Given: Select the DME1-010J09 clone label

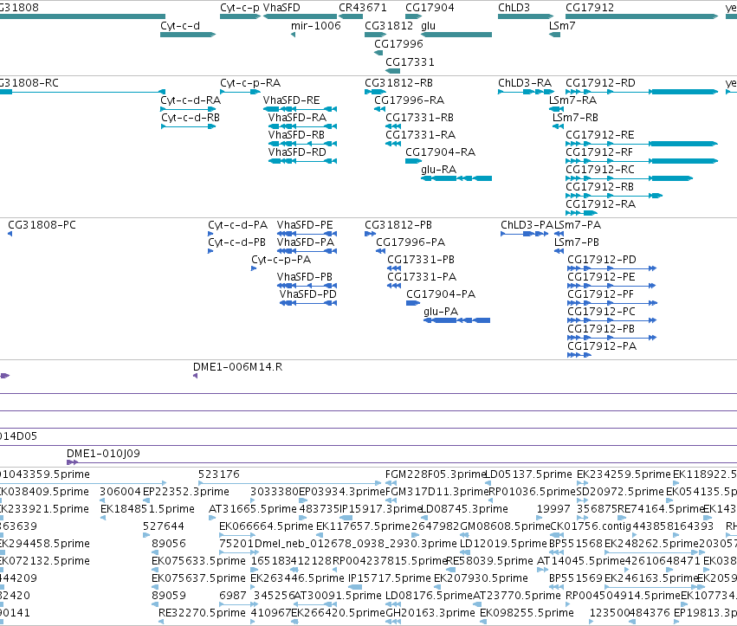Looking at the screenshot, I should pyautogui.click(x=103, y=454).
